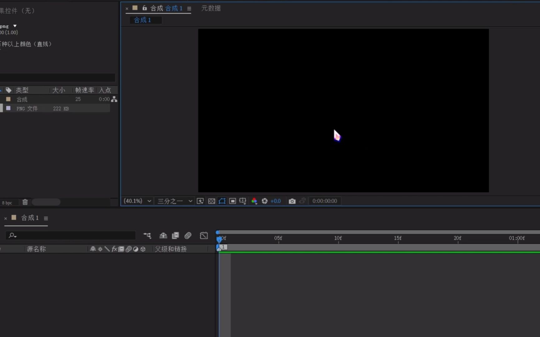Switch to the 元数据 tab

coord(211,8)
